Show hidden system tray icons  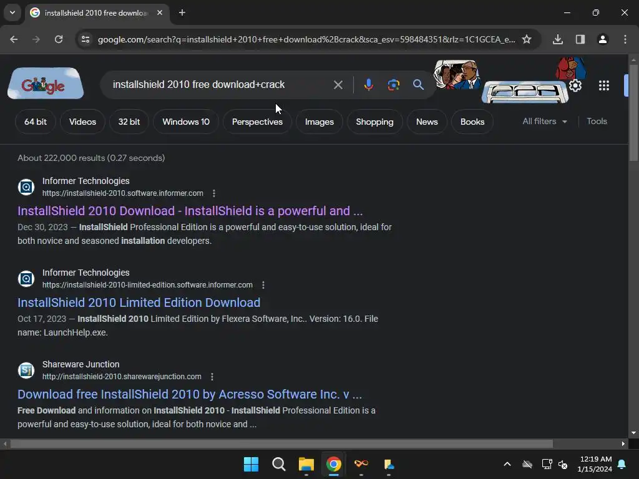click(507, 464)
